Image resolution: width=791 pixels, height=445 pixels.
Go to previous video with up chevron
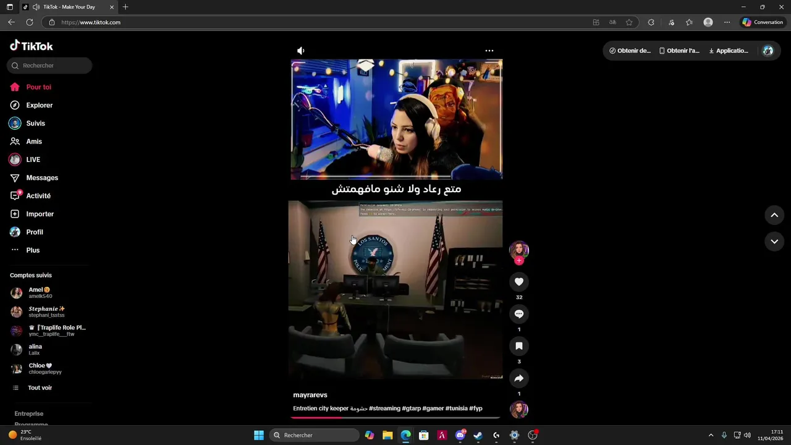pos(774,215)
